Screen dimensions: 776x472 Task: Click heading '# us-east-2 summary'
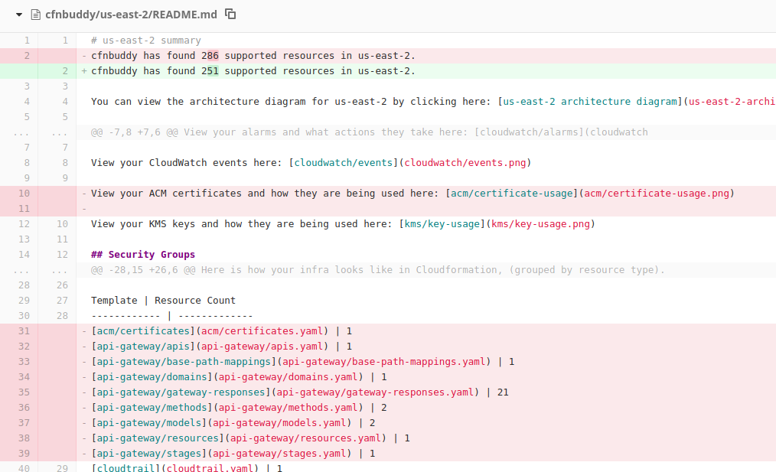[146, 41]
